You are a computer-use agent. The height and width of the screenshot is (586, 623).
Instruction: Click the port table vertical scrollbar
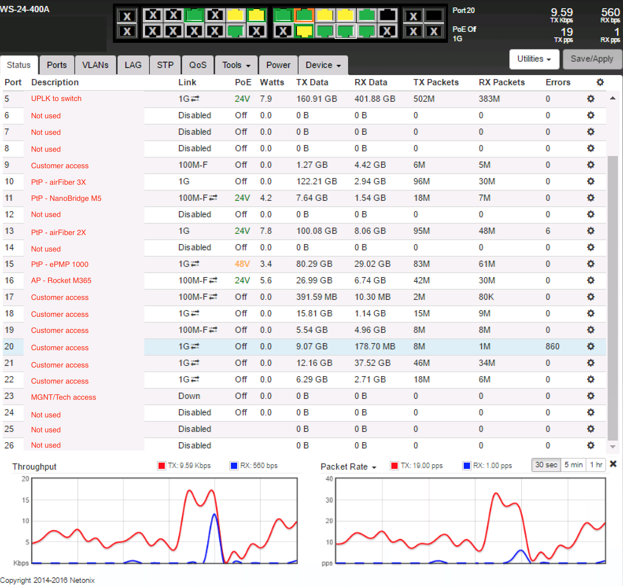tap(612, 299)
